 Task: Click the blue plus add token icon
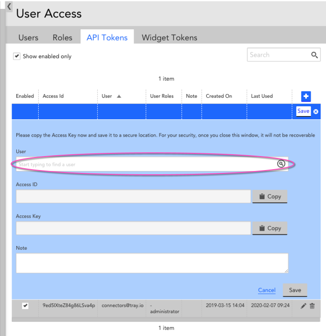(306, 96)
